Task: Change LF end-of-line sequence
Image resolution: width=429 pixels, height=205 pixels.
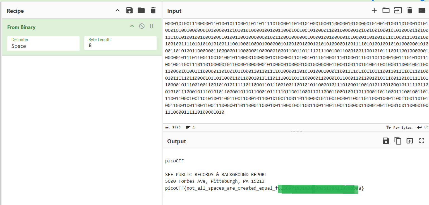Action: tap(423, 128)
